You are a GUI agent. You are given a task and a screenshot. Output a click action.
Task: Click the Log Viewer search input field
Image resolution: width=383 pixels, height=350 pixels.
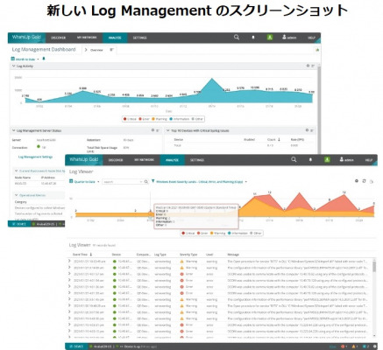[x=123, y=182]
